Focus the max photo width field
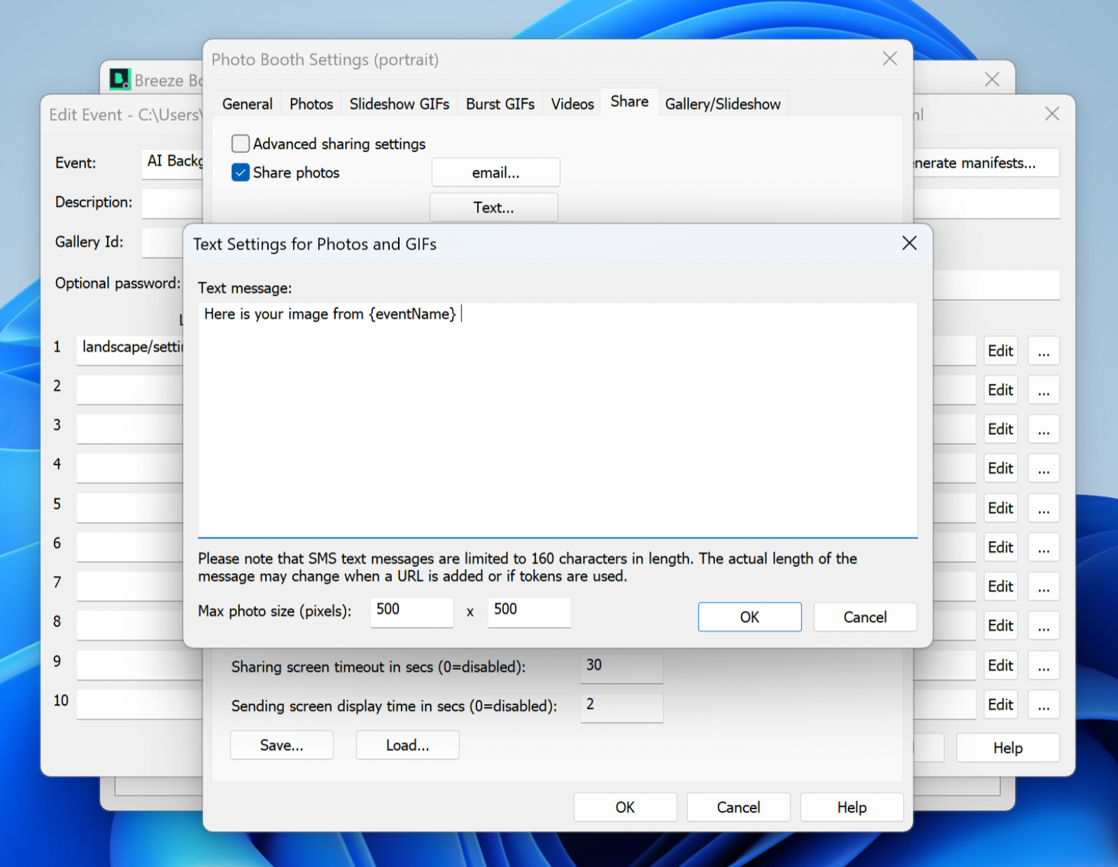 (x=411, y=611)
